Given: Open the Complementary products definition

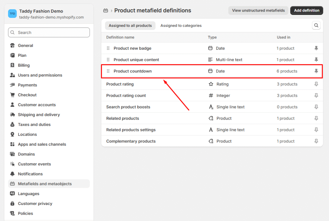Looking at the screenshot, I should click(131, 141).
